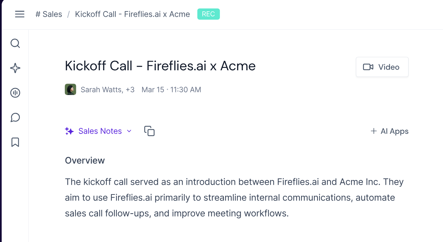Click Sarah Watts' avatar photo
This screenshot has width=443, height=242.
click(70, 89)
